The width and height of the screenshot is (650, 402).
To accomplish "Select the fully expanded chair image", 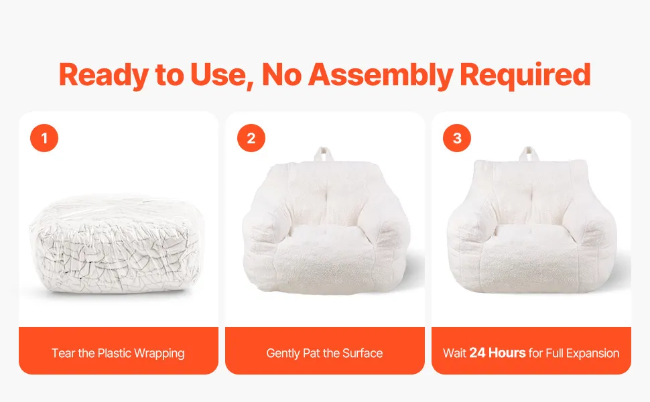I will 532,220.
